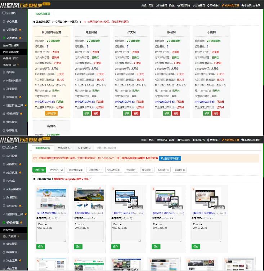Click gear icon beside 站点优化配置 heading
The height and width of the screenshot is (271, 264).
click(x=34, y=22)
